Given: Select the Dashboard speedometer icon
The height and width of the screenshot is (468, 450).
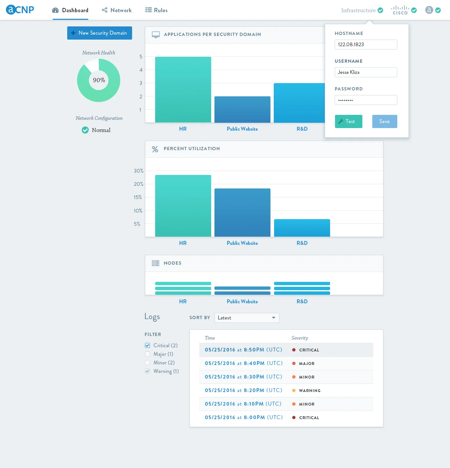Looking at the screenshot, I should point(55,10).
